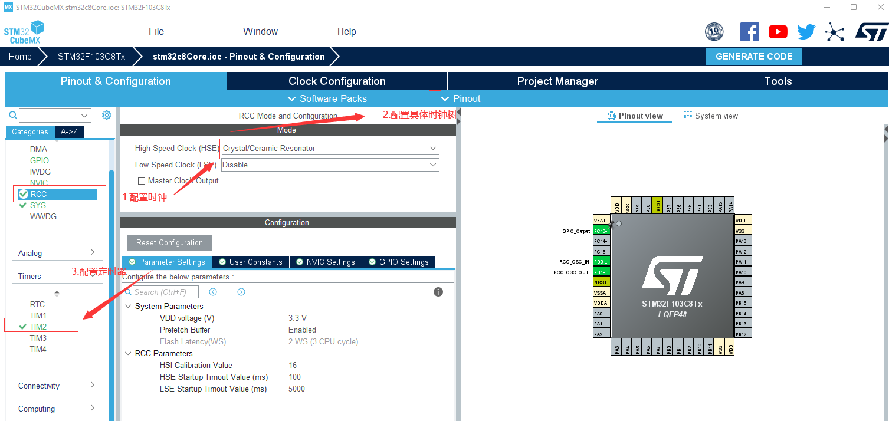Select GPIO in the categories list
The height and width of the screenshot is (421, 889).
coord(40,160)
